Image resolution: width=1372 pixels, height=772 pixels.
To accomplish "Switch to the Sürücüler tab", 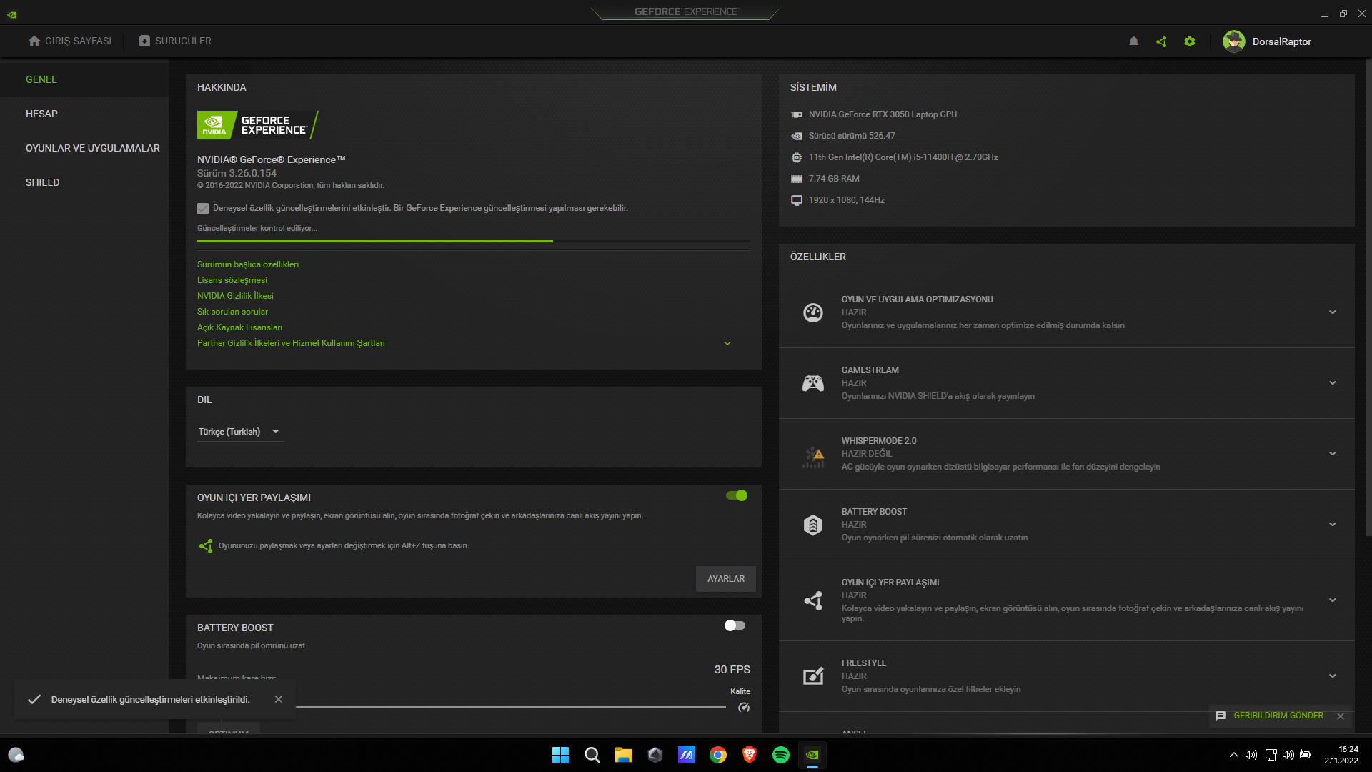I will (x=175, y=41).
